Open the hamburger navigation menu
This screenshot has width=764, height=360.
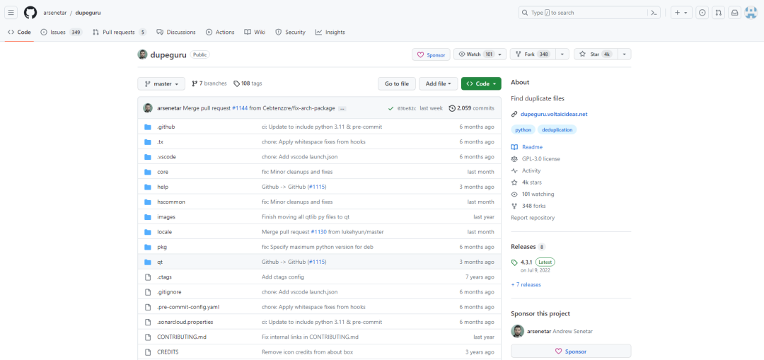tap(12, 13)
